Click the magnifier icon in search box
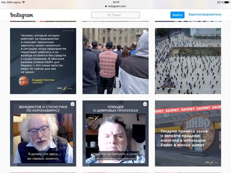This screenshot has width=231, height=173. point(109,15)
